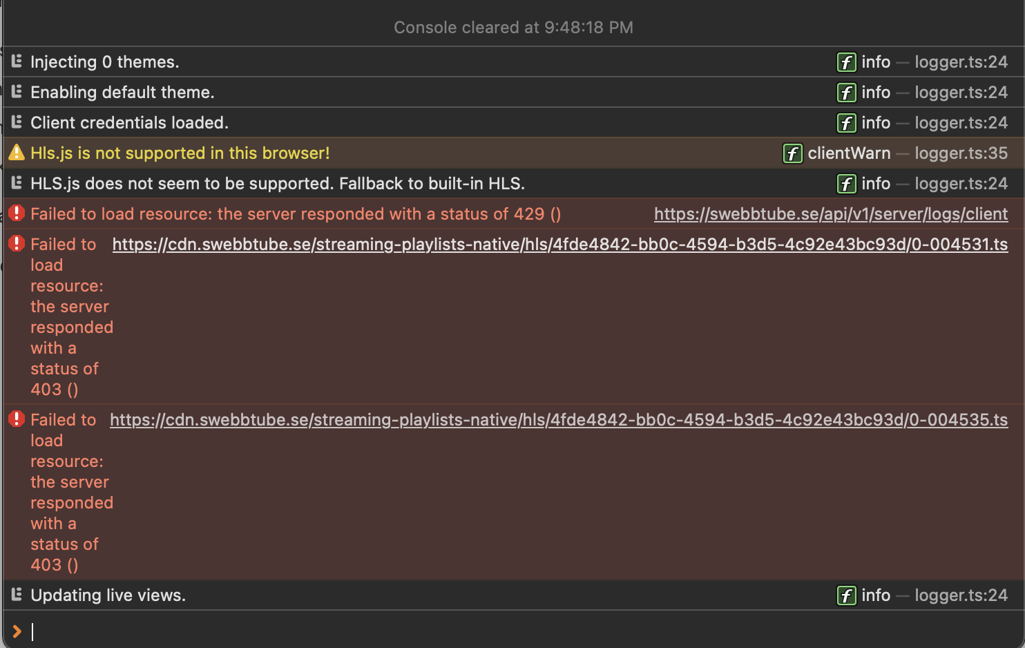The height and width of the screenshot is (648, 1025).
Task: Click the error icon on the 0-004535.ts failure
Action: [x=16, y=419]
